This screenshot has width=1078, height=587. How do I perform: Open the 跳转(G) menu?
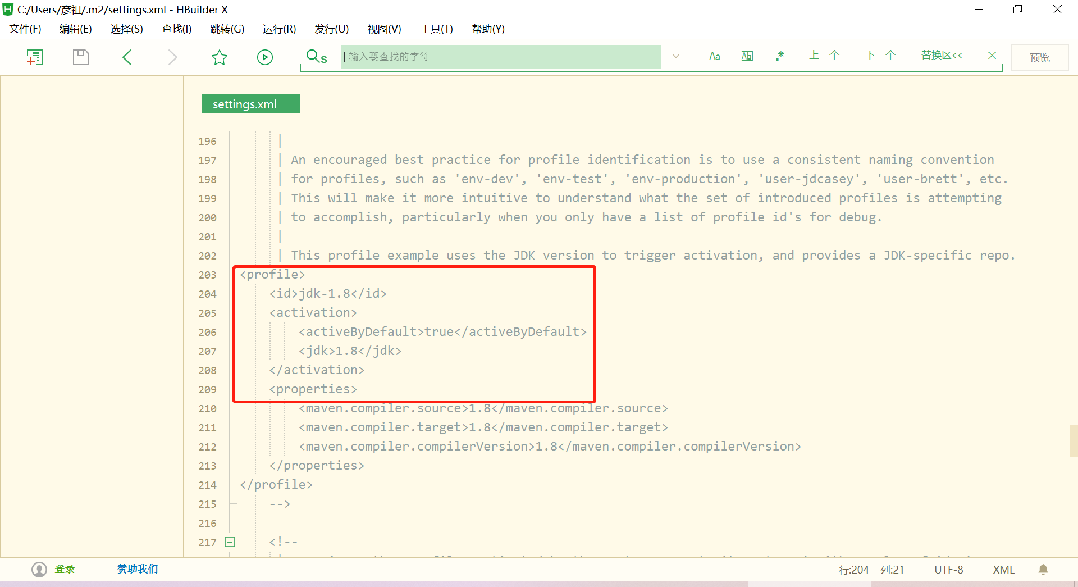227,29
